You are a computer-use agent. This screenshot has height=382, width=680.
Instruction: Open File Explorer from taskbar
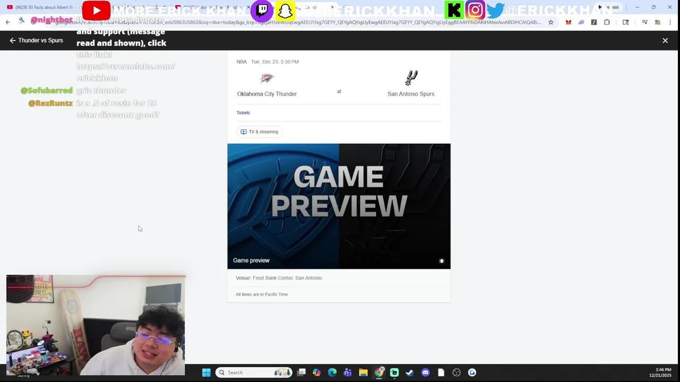(x=363, y=372)
